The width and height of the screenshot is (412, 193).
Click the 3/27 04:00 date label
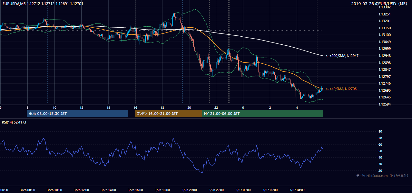click(x=297, y=190)
